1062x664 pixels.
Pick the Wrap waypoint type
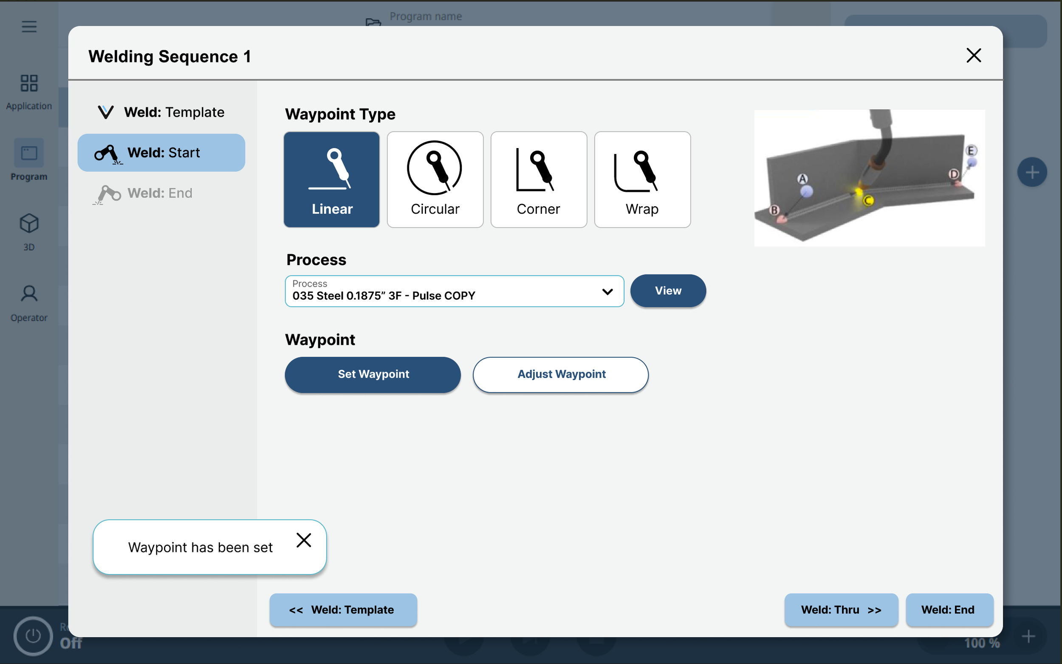tap(642, 179)
